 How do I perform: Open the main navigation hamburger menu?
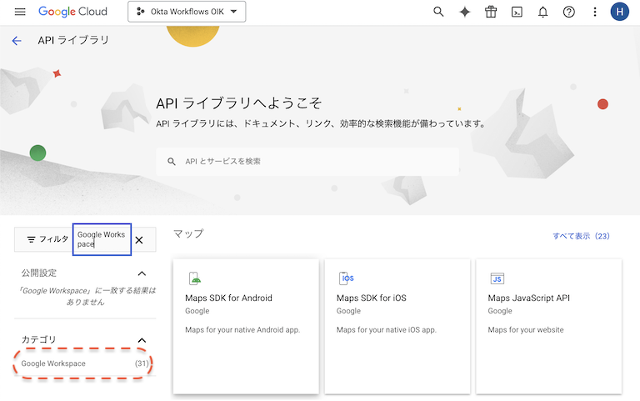pos(20,12)
